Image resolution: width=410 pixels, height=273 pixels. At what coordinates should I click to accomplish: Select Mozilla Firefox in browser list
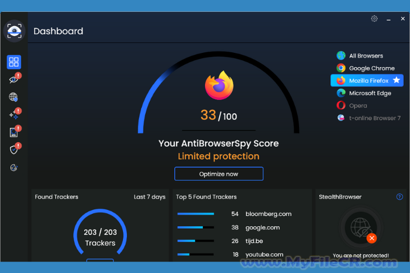(367, 80)
